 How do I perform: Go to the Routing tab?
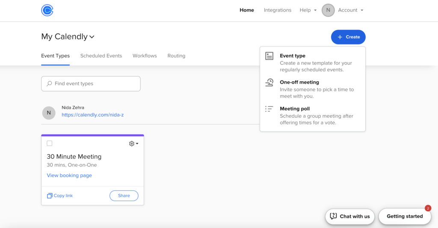[176, 56]
